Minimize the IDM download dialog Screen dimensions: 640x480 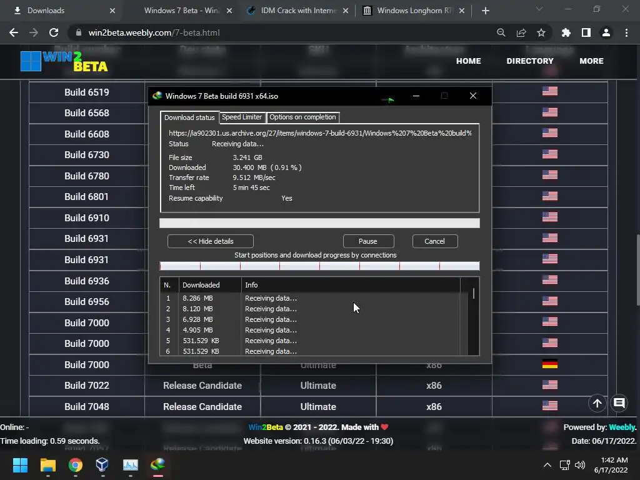click(x=416, y=96)
